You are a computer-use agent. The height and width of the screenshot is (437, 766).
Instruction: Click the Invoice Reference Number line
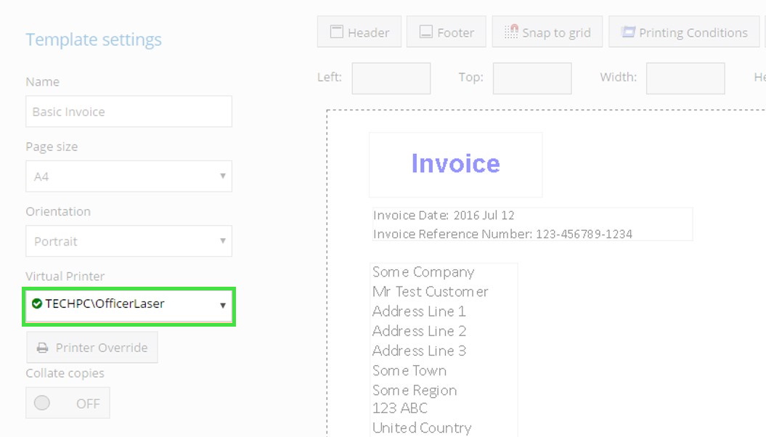502,234
